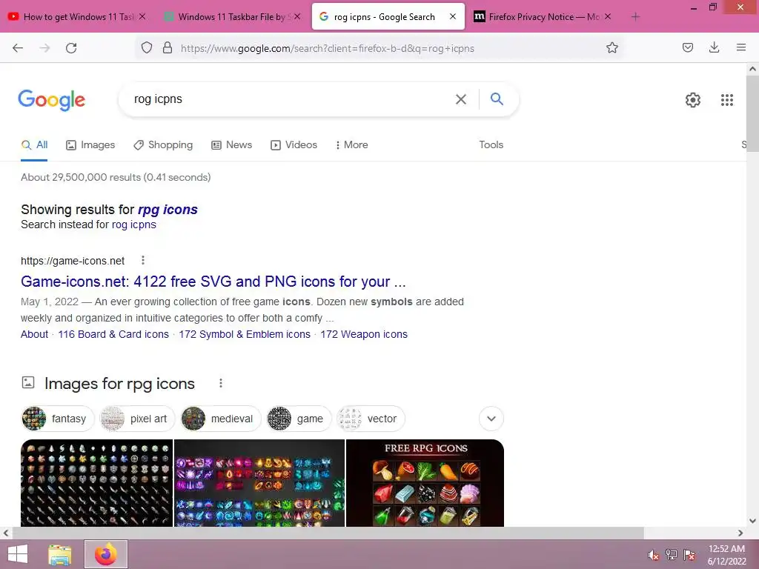Open options menu for game-icons.net result
The image size is (759, 569).
143,260
